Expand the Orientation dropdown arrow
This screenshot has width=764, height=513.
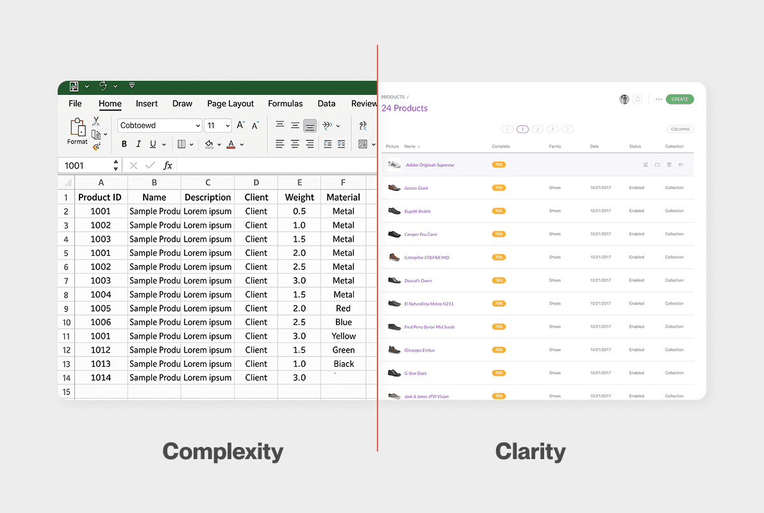point(338,126)
